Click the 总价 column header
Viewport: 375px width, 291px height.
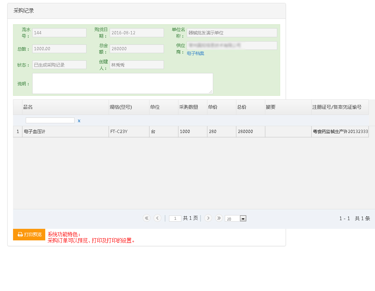click(250, 107)
